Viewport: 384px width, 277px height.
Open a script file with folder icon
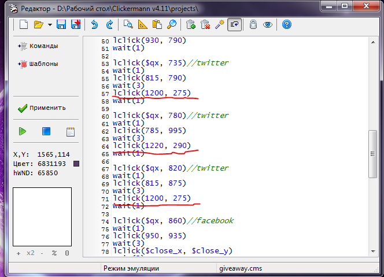[38, 25]
